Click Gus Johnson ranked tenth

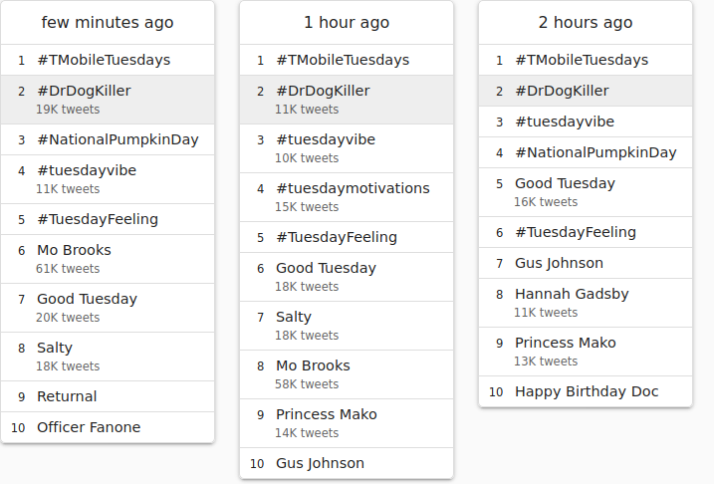pos(347,463)
